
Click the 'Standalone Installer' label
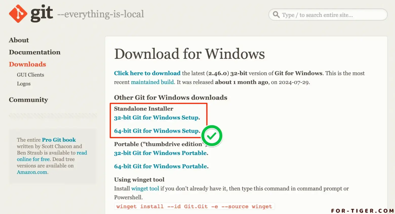[x=144, y=109]
